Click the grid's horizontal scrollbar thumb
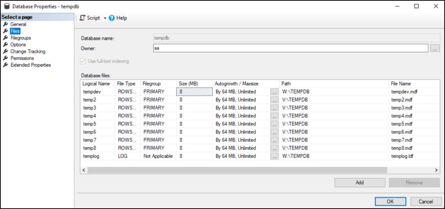This screenshot has height=209, width=445. click(237, 170)
